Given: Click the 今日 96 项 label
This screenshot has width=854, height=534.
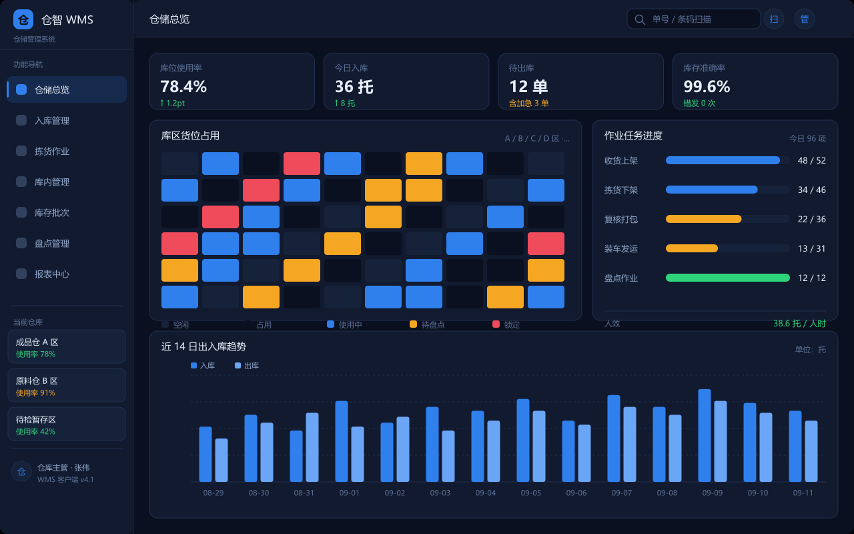Looking at the screenshot, I should pos(807,139).
